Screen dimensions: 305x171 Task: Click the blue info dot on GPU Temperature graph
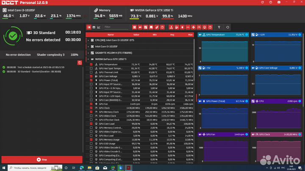click(247, 35)
